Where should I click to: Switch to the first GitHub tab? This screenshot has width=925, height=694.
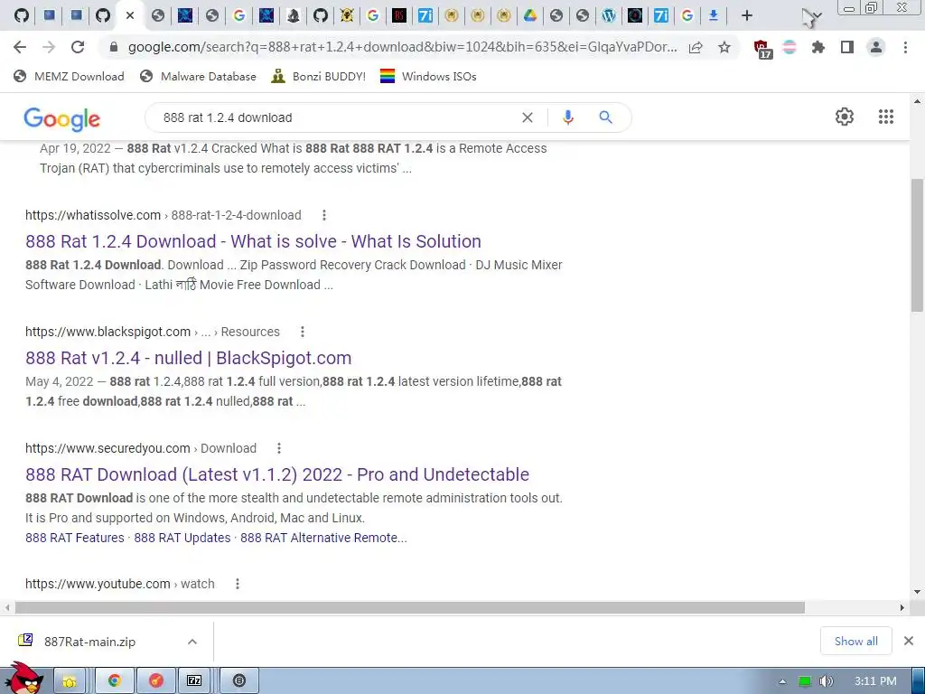click(x=22, y=16)
